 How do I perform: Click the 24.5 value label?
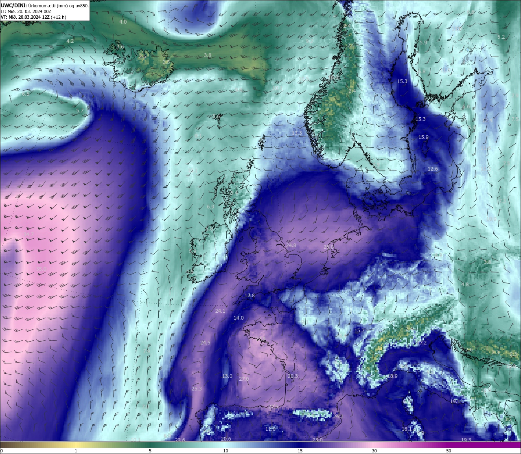tap(205, 343)
